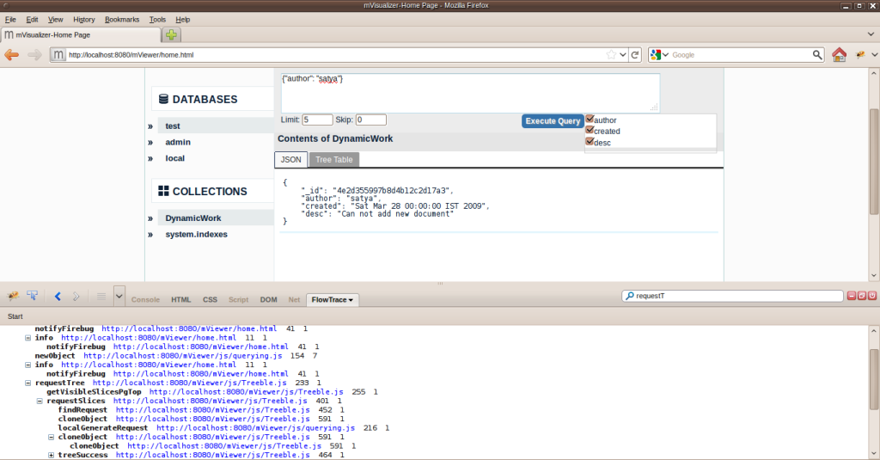The image size is (880, 460).
Task: Open the History menu
Action: pos(84,19)
